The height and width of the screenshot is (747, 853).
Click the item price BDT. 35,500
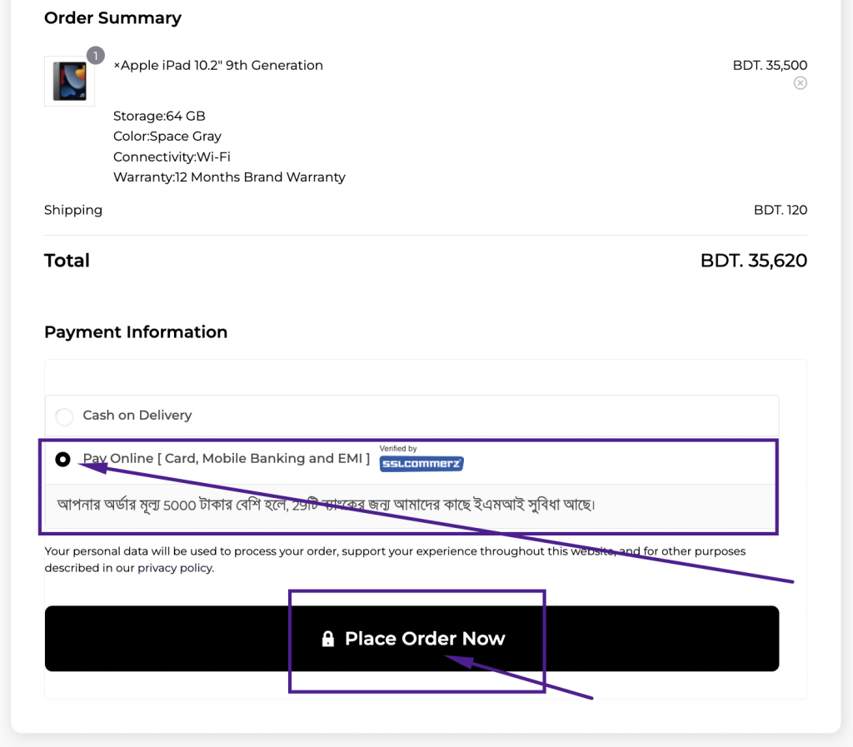click(x=770, y=65)
